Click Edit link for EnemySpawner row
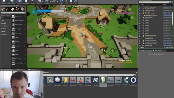This screenshot has height=98, width=174. 167,17
